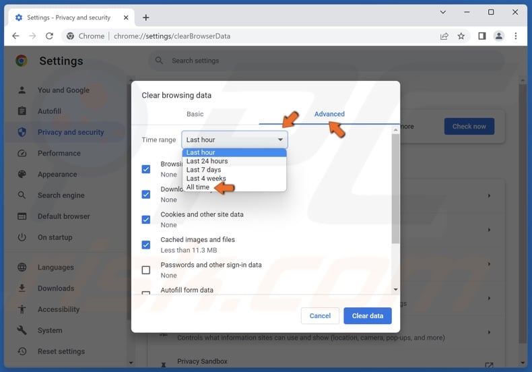Click the dialog scrollbar thumb

click(x=395, y=189)
